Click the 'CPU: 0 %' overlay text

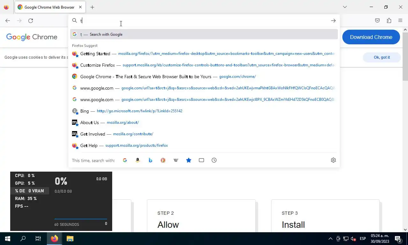click(x=25, y=175)
